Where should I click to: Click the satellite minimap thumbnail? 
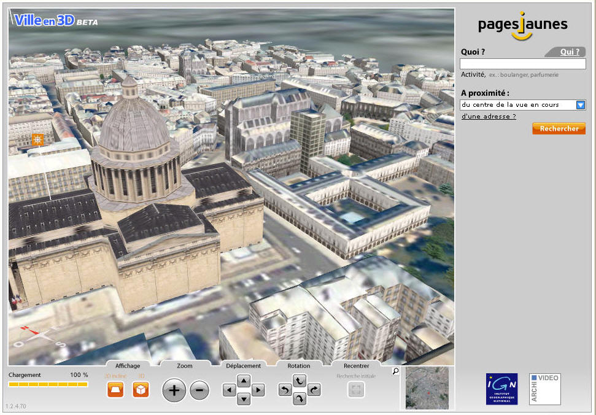pos(427,388)
